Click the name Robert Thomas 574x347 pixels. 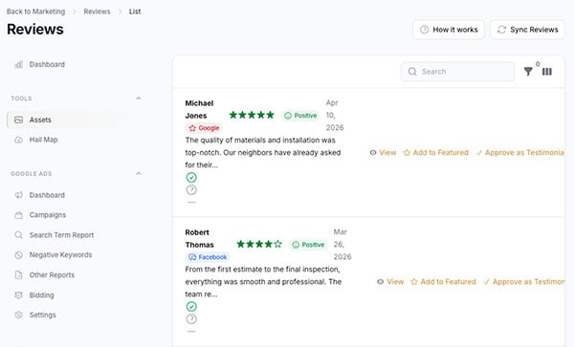[x=200, y=238]
